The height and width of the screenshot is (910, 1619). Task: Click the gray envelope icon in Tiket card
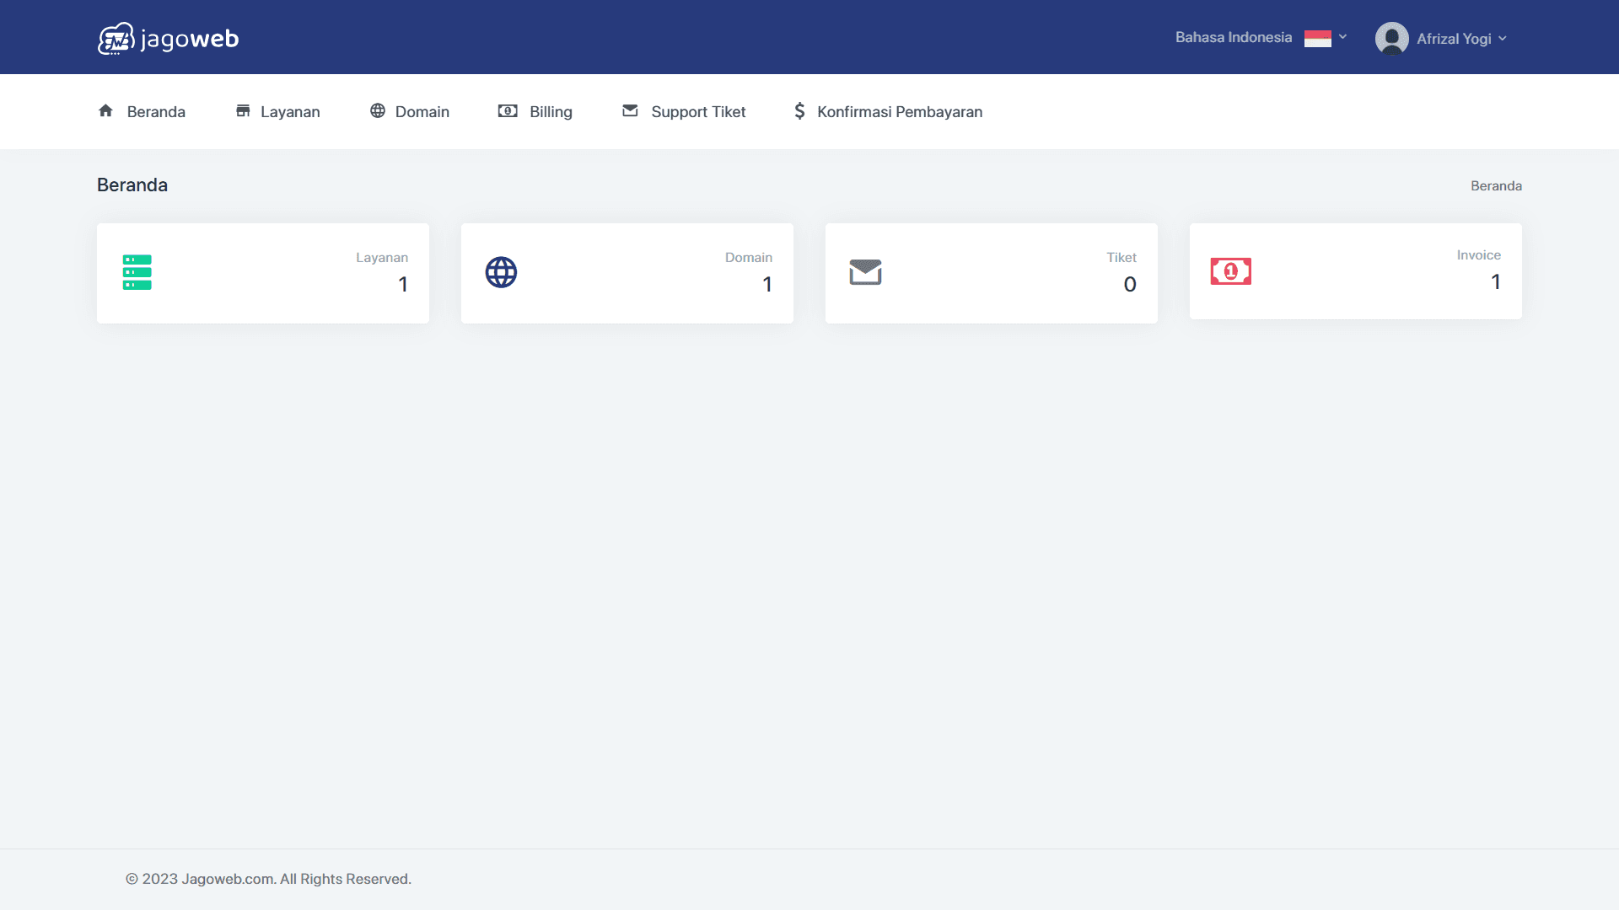tap(865, 272)
